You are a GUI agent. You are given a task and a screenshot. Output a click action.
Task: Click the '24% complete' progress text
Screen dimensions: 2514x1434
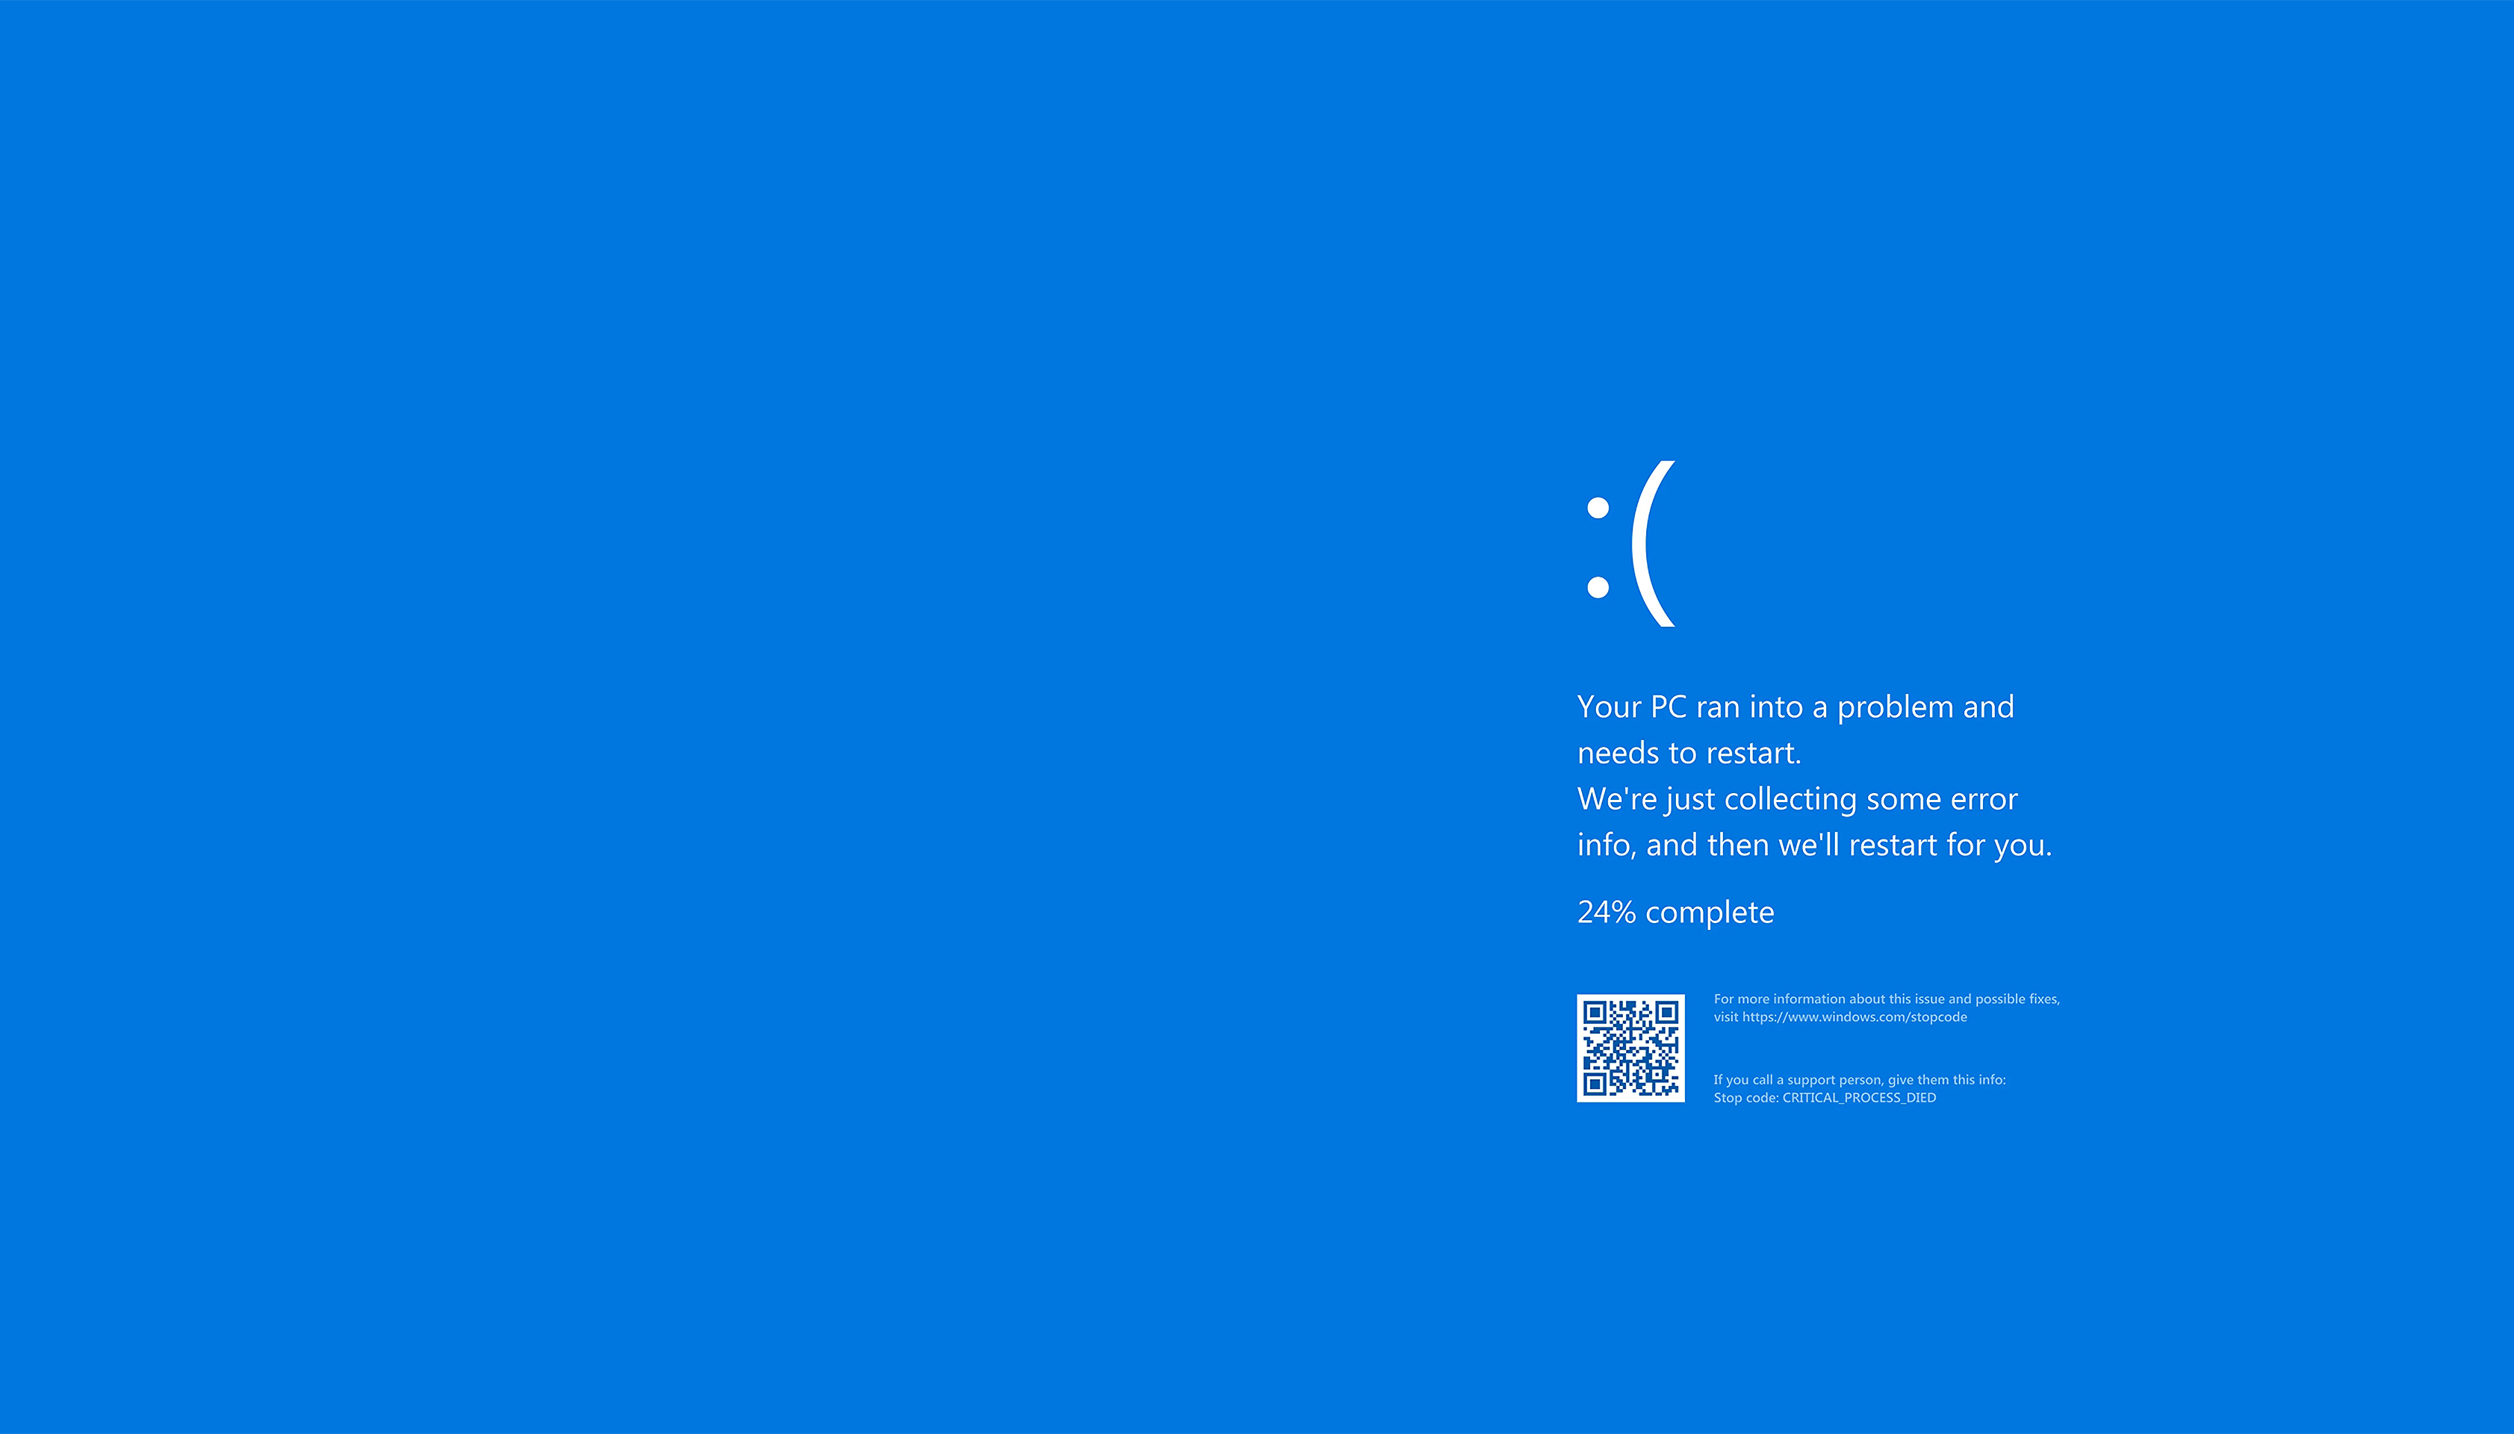click(1675, 912)
